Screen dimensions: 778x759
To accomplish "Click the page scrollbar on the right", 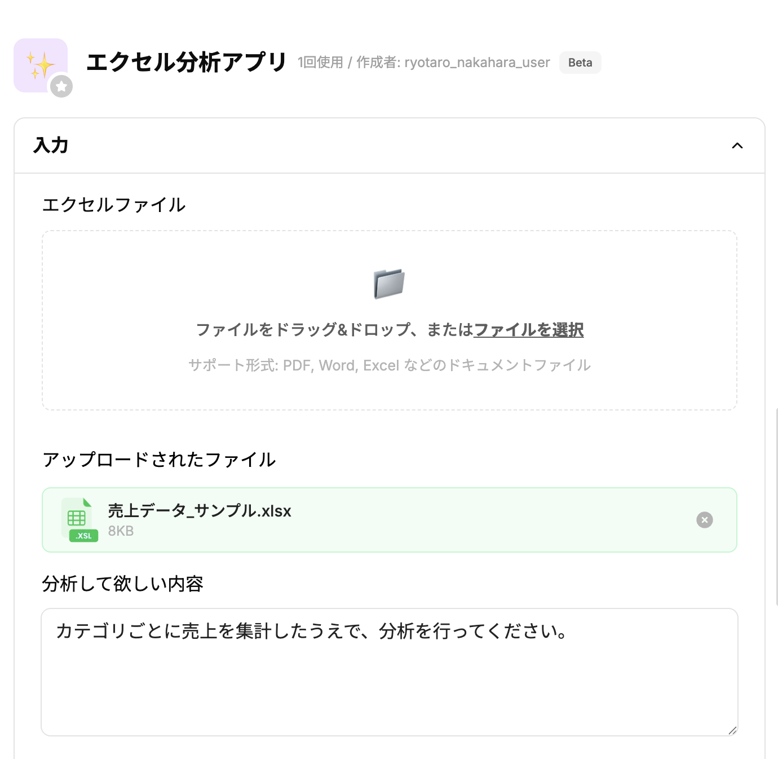I will click(776, 508).
